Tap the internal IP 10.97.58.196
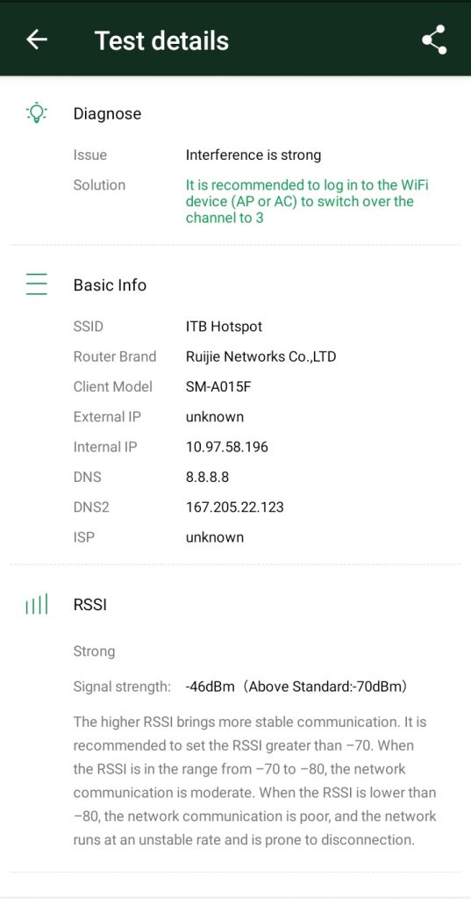This screenshot has width=471, height=899. pyautogui.click(x=227, y=447)
